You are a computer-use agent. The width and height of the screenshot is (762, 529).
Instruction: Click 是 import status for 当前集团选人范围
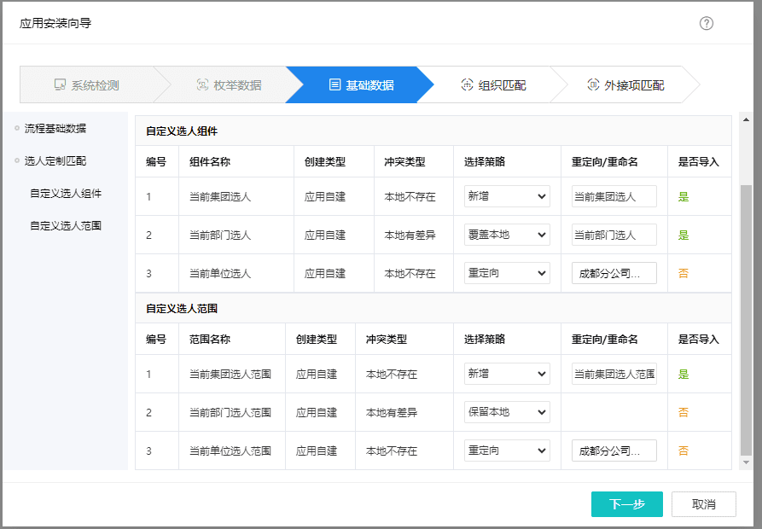683,374
